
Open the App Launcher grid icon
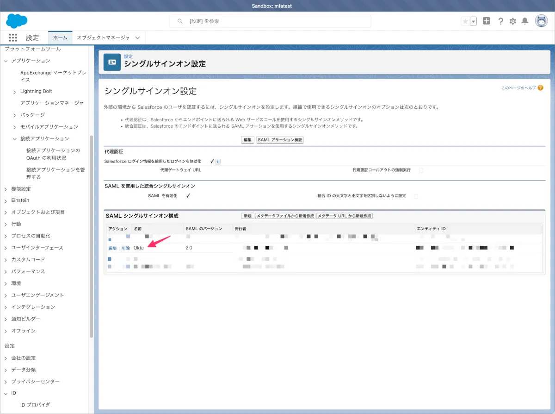pos(12,38)
